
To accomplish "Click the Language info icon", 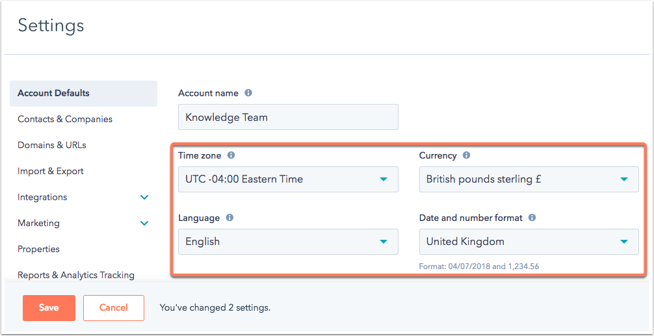I will (x=229, y=218).
